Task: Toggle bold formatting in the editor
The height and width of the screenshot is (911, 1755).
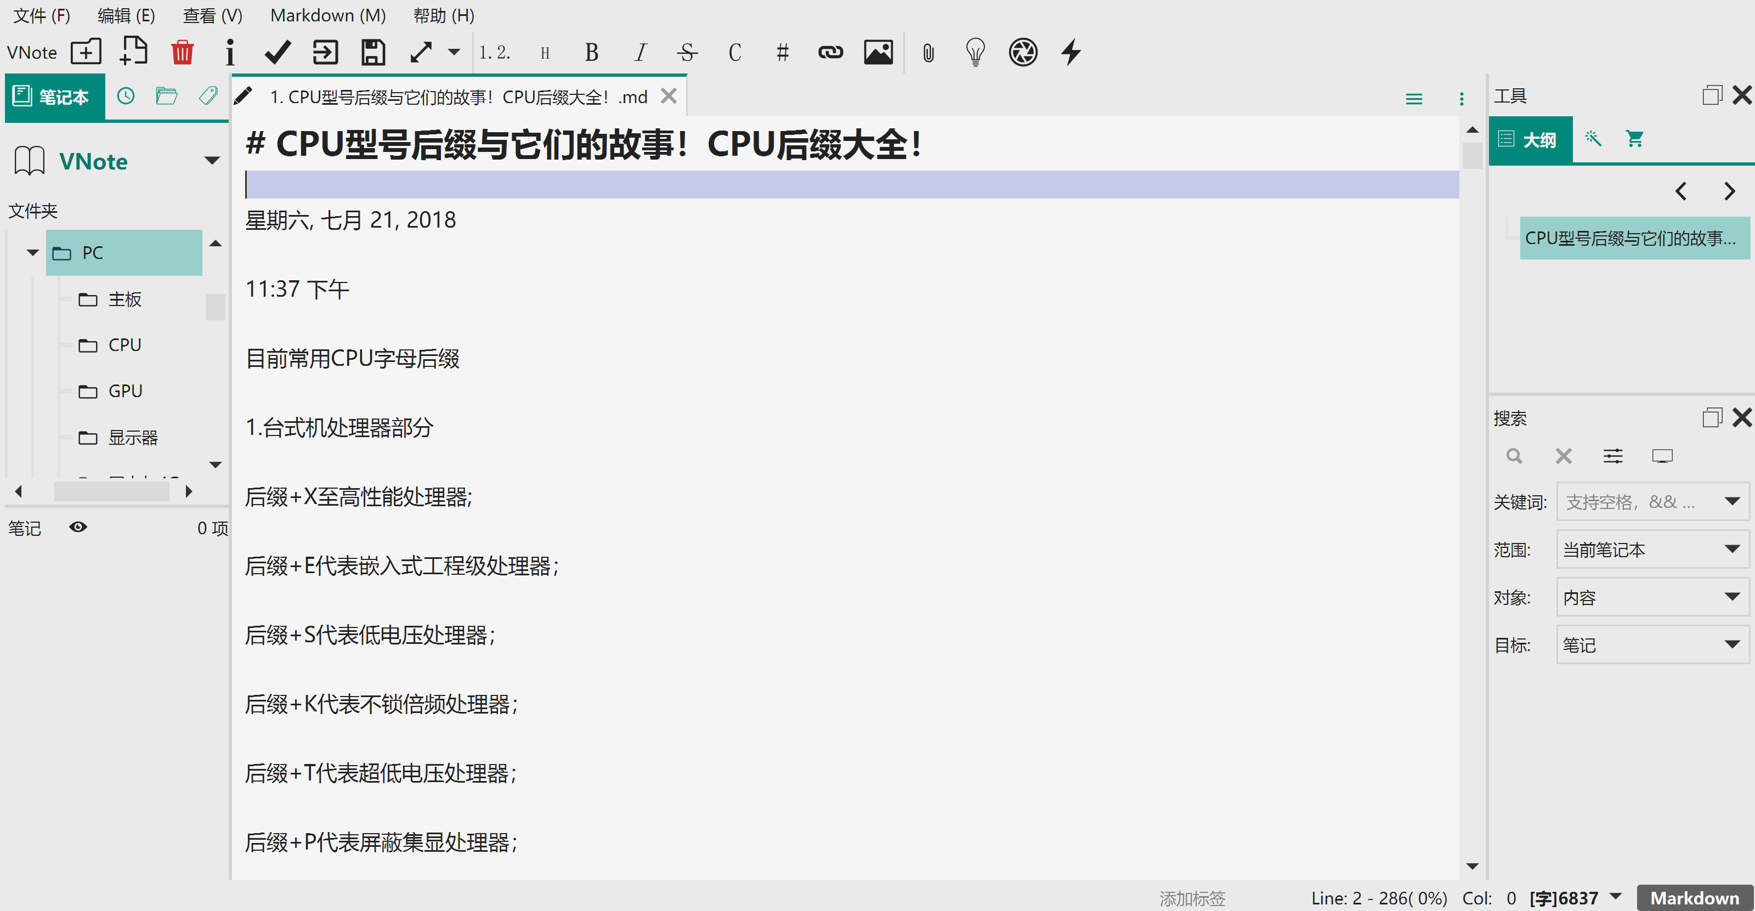Action: pyautogui.click(x=590, y=52)
